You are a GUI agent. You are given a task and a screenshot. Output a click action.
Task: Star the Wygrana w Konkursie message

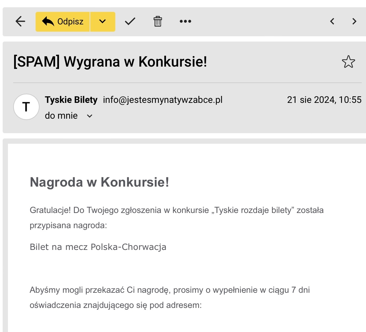(x=348, y=62)
